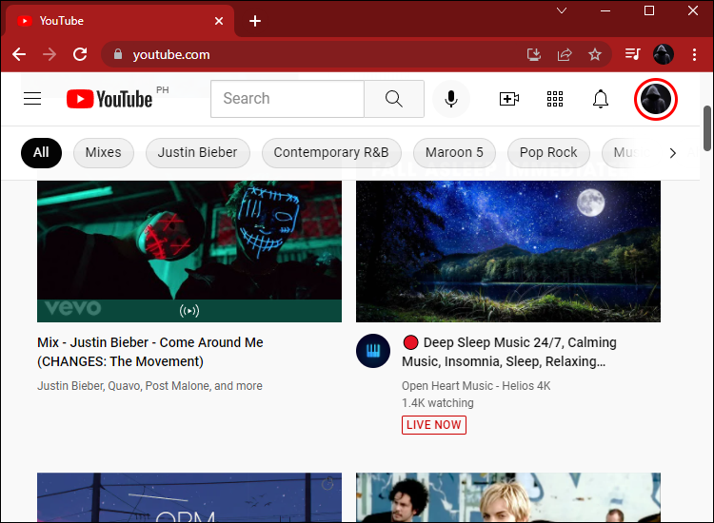This screenshot has width=714, height=523.
Task: Click the install app icon in address bar
Action: (534, 54)
